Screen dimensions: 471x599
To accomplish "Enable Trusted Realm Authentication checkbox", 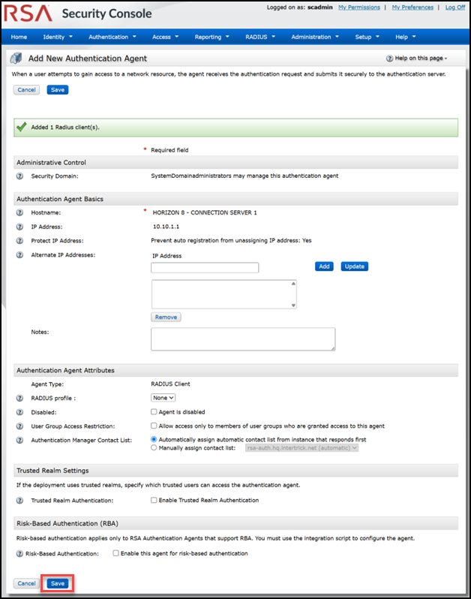I will tap(154, 500).
